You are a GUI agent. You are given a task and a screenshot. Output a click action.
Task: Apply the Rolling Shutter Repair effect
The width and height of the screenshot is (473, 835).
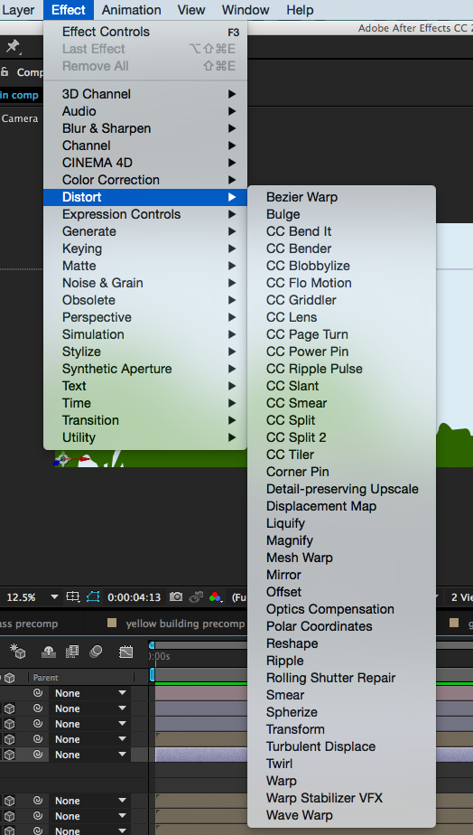pyautogui.click(x=341, y=678)
